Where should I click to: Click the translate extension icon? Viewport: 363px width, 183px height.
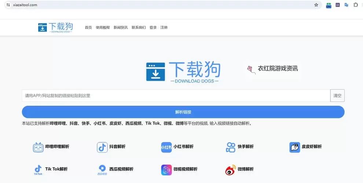point(346,5)
